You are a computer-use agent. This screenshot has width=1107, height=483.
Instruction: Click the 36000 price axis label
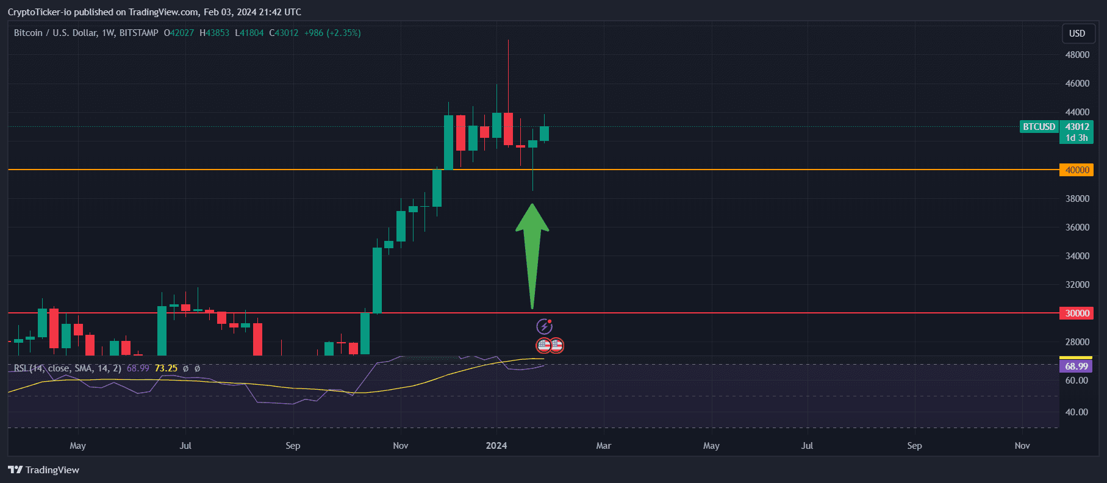(1077, 227)
